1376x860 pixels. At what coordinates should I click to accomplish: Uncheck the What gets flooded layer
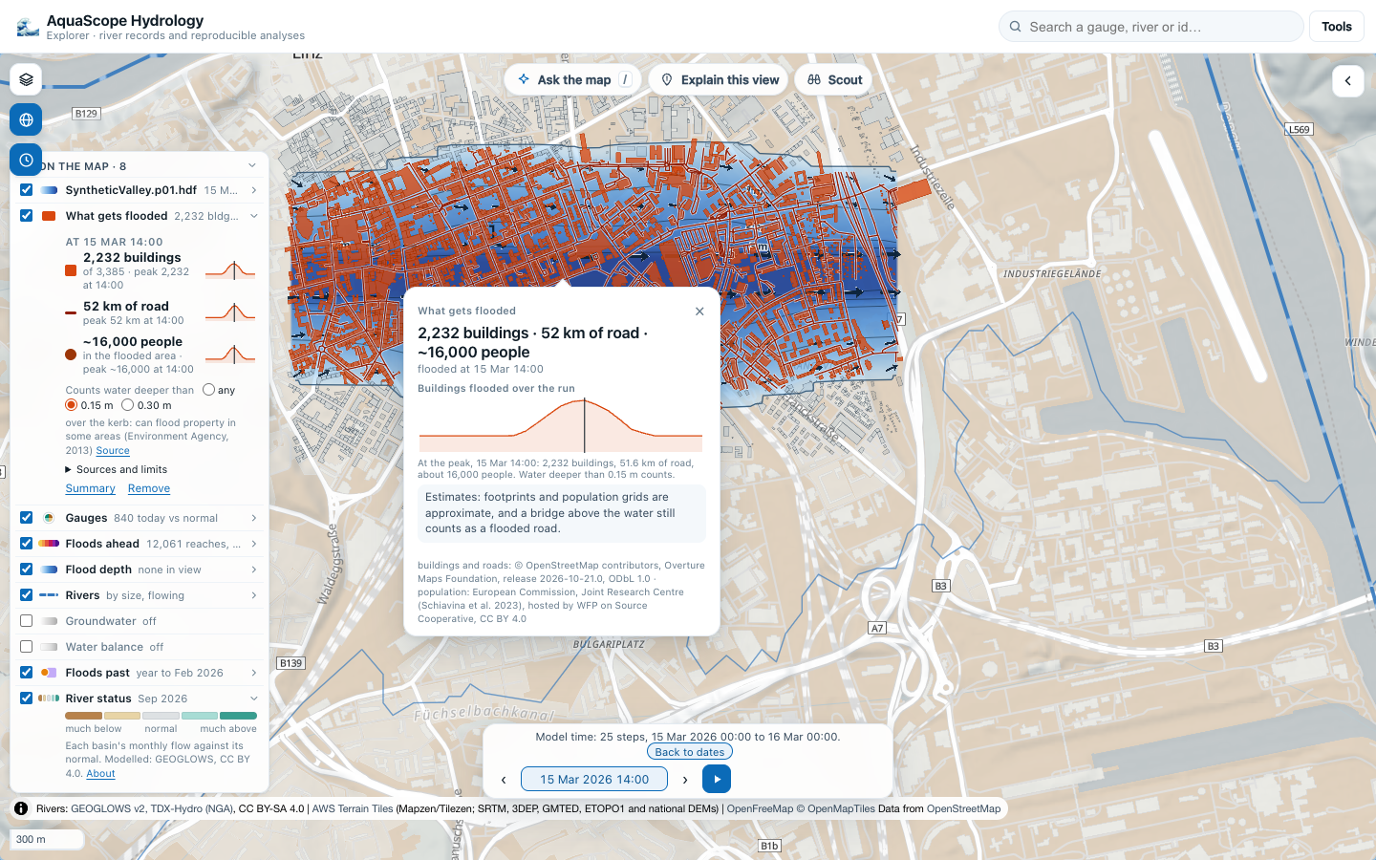coord(26,216)
